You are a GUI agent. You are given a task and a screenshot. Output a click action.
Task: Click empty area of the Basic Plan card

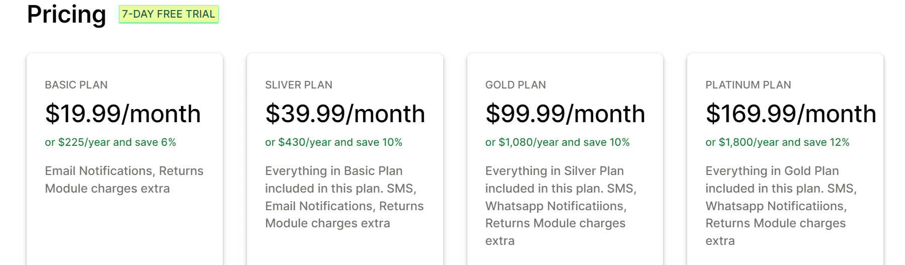[x=125, y=231]
